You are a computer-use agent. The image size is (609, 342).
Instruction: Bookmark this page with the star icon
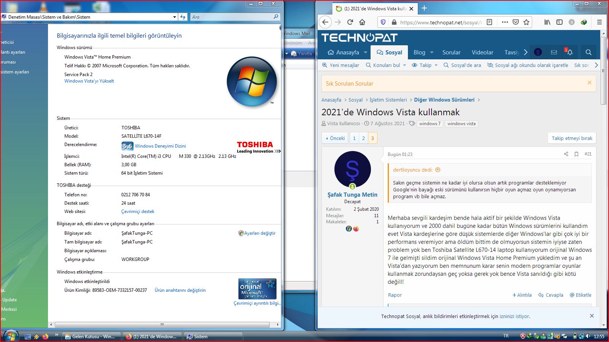point(526,22)
